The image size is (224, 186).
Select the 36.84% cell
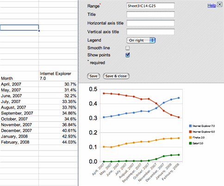click(x=58, y=125)
